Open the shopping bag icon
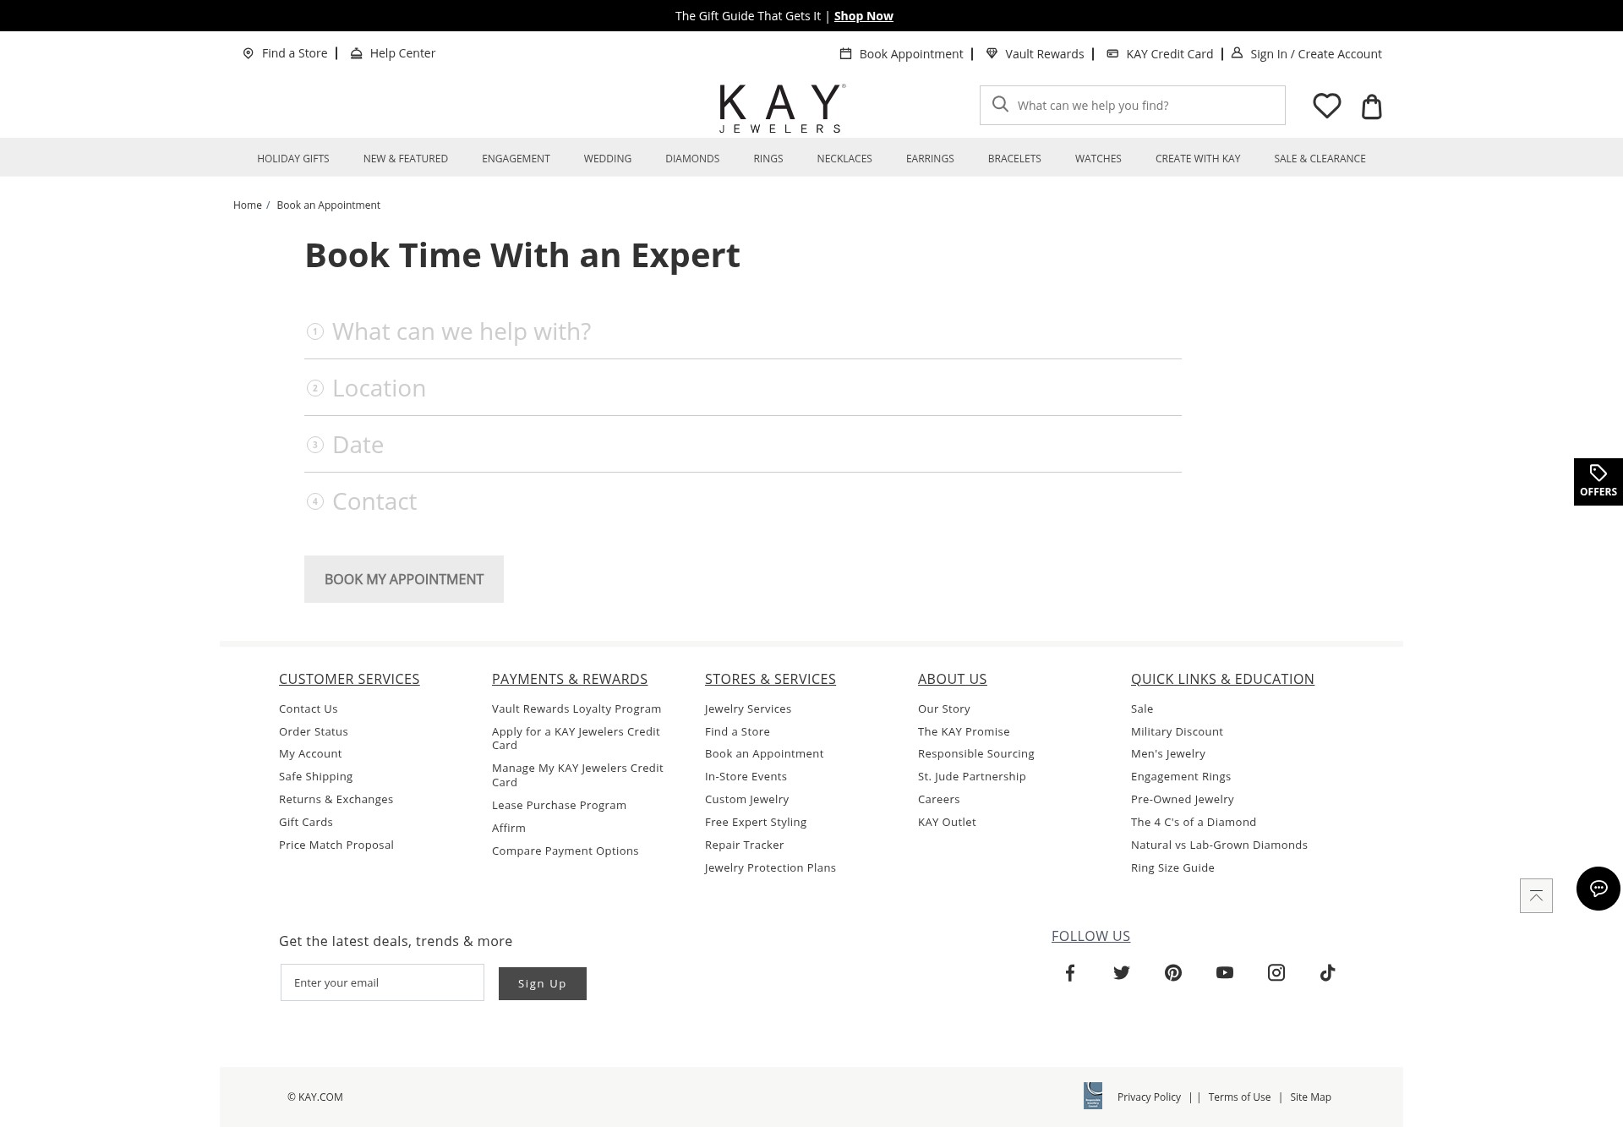 pyautogui.click(x=1371, y=107)
